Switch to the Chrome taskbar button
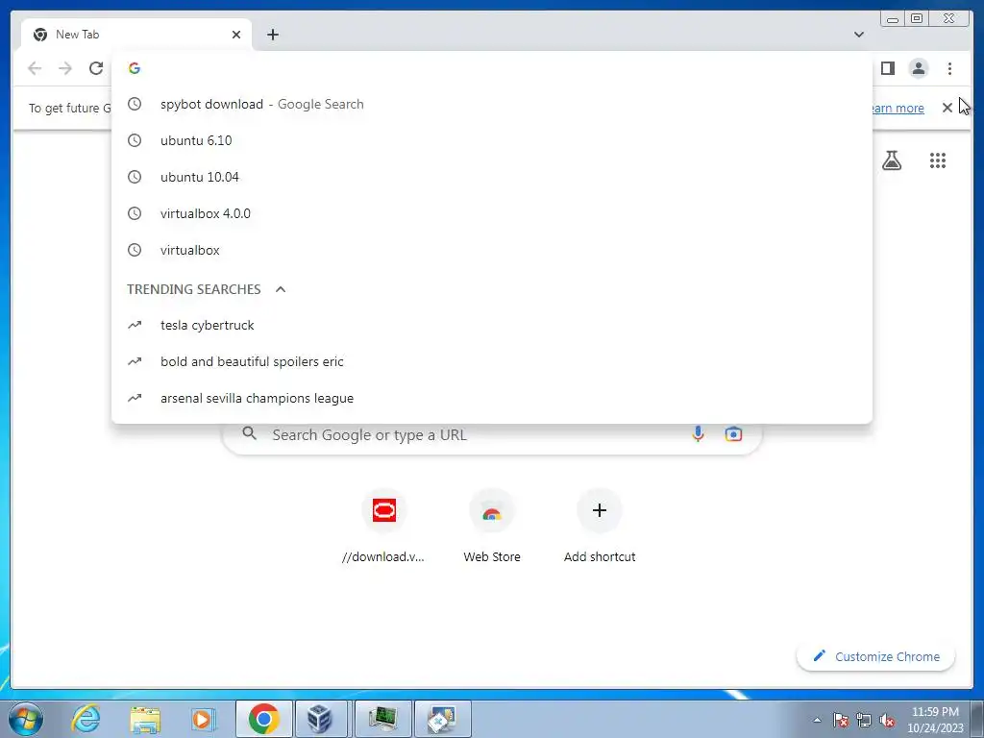Viewport: 984px width, 738px height. point(264,719)
